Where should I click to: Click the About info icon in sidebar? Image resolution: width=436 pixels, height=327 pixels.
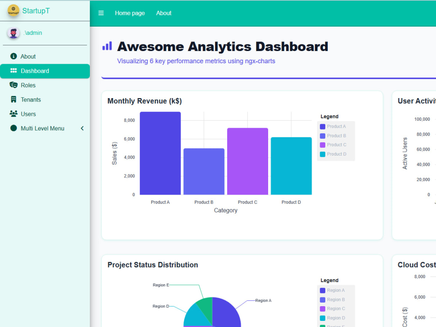click(x=14, y=56)
